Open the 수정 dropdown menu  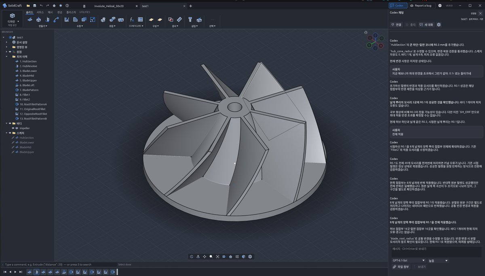[79, 26]
